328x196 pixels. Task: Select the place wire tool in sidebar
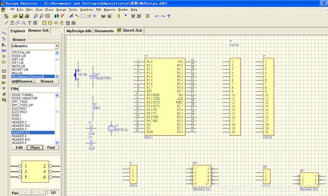(4, 33)
